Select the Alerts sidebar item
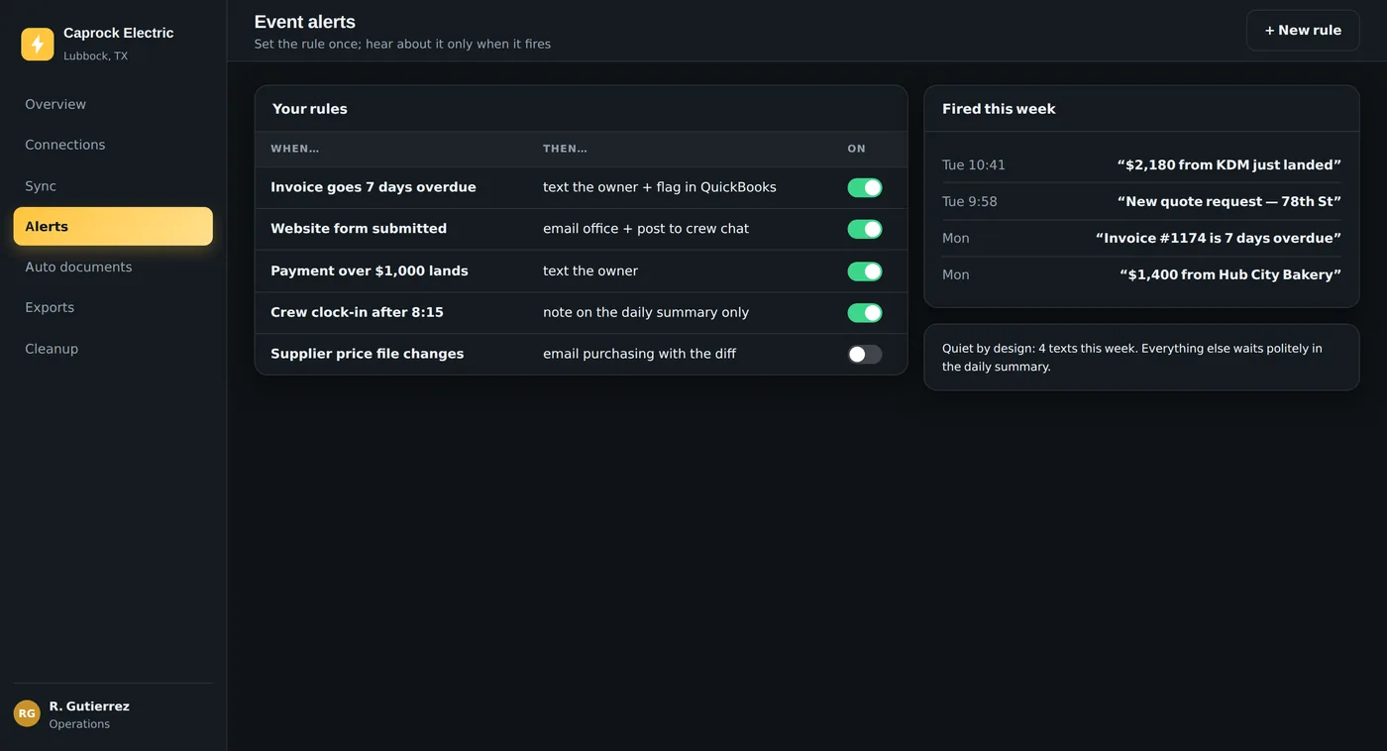Viewport: 1387px width, 751px height. pyautogui.click(x=113, y=226)
